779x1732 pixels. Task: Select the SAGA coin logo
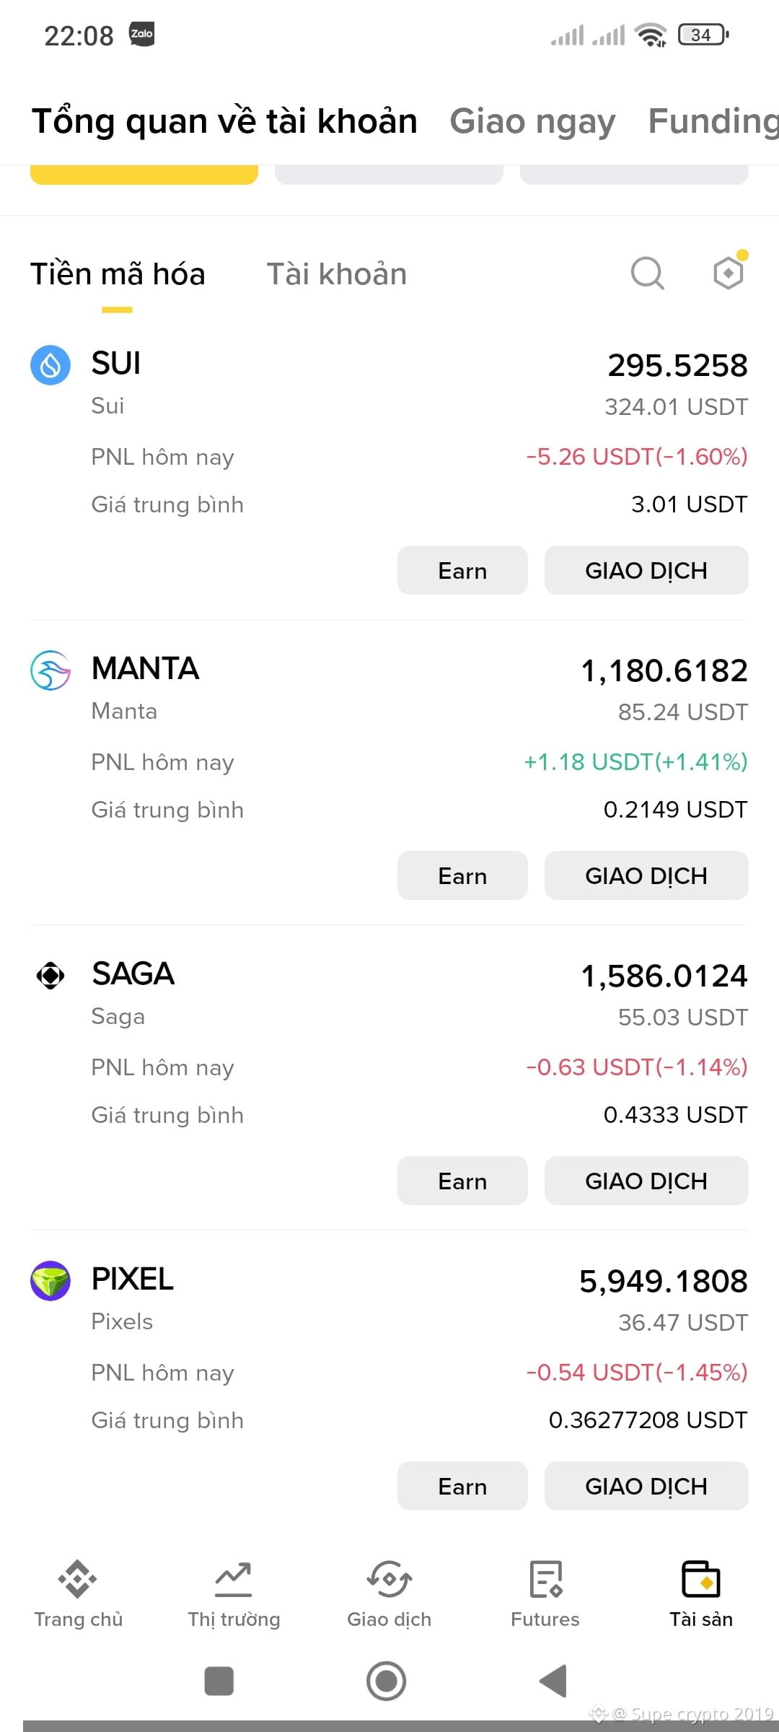click(x=50, y=976)
